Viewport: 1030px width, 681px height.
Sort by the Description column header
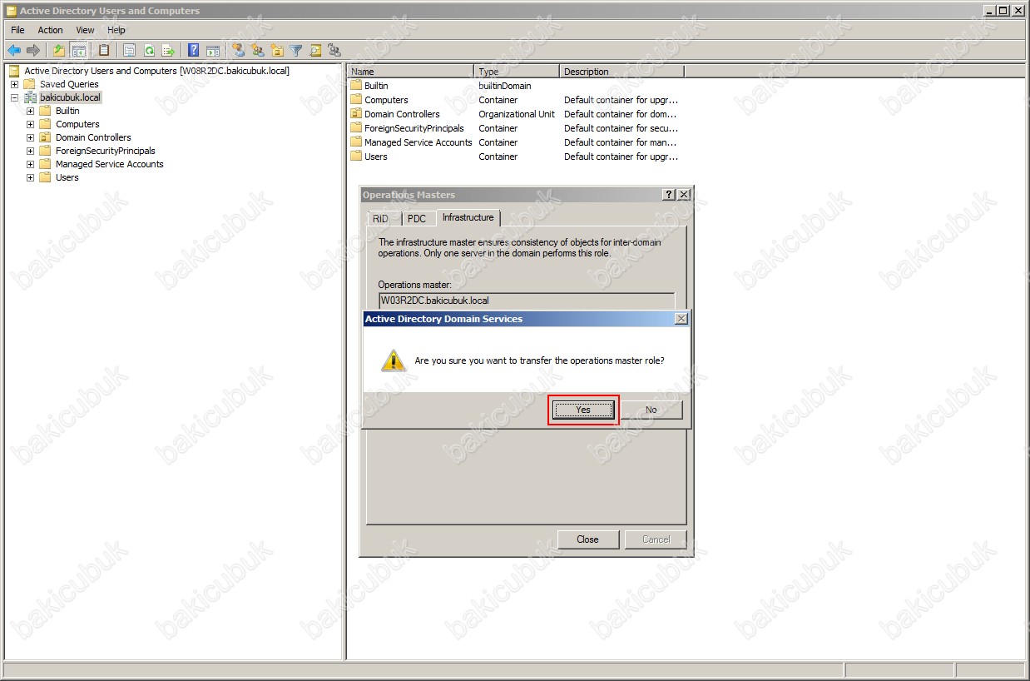pyautogui.click(x=621, y=72)
